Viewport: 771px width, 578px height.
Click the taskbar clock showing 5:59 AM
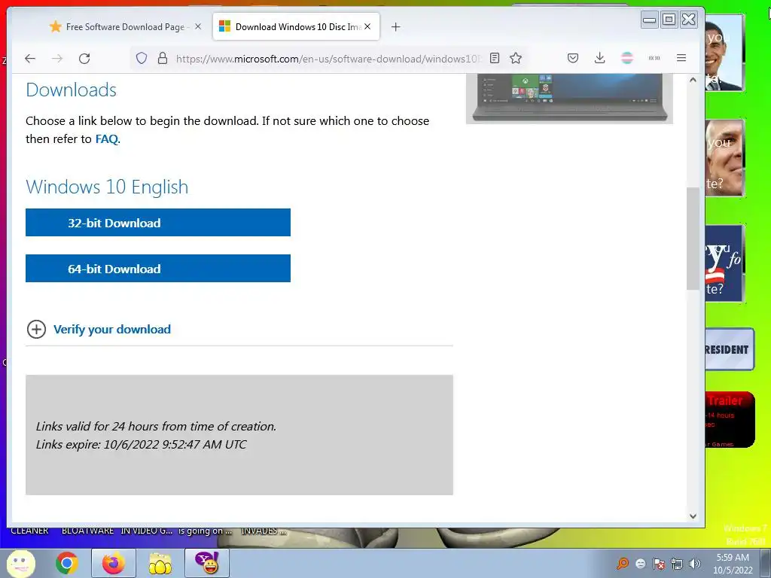point(733,563)
